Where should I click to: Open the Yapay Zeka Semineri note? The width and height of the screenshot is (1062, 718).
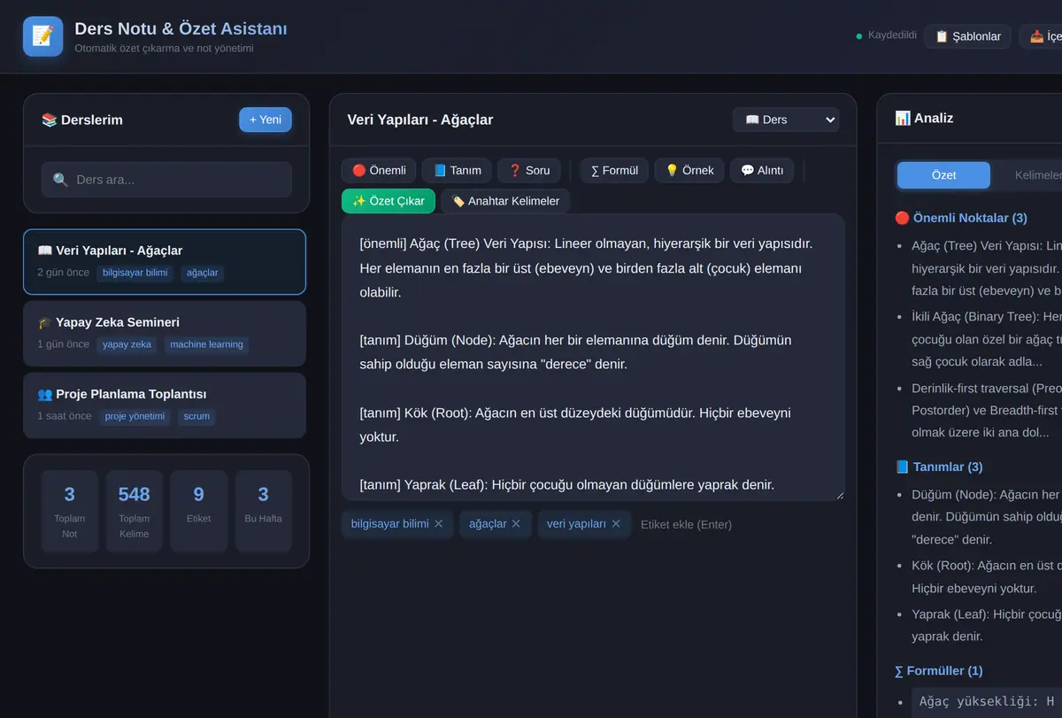(x=165, y=334)
